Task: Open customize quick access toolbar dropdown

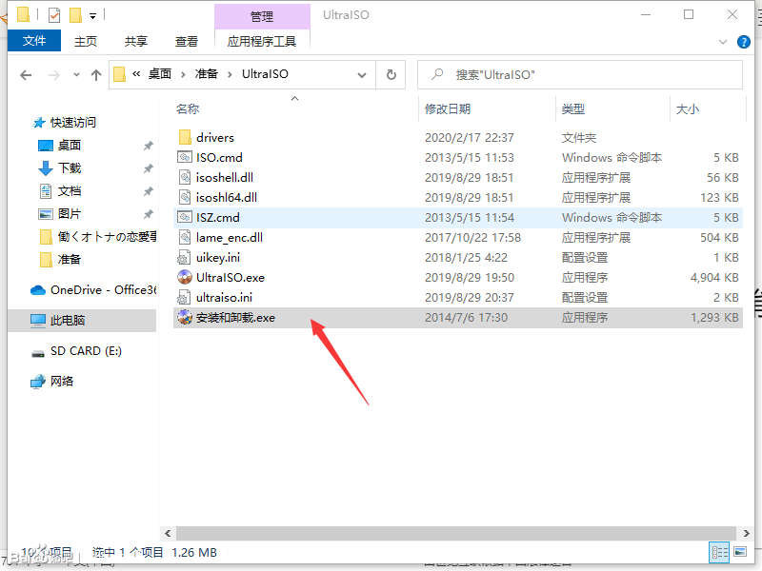Action: [92, 16]
